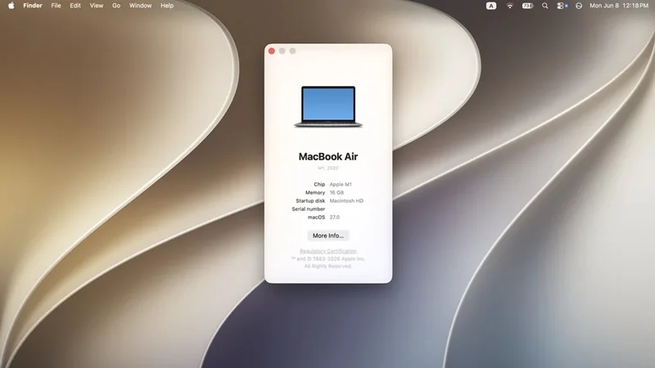Screen dimensions: 655x368
Task: Click the Apple Inc. copyright line
Action: pyautogui.click(x=328, y=258)
